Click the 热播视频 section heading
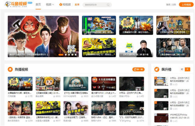The image size is (195, 126). tap(21, 69)
